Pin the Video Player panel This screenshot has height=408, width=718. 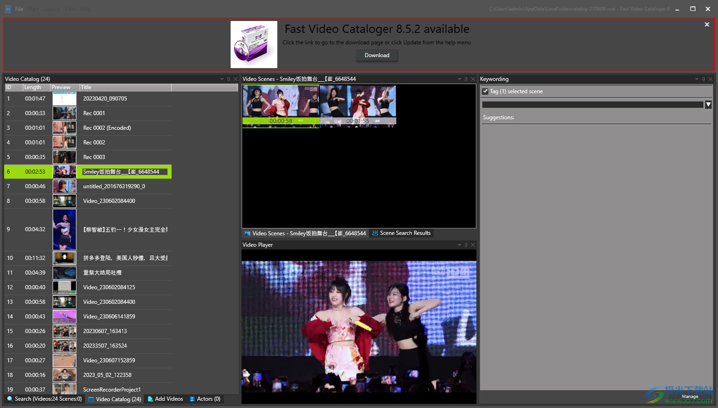click(x=466, y=245)
